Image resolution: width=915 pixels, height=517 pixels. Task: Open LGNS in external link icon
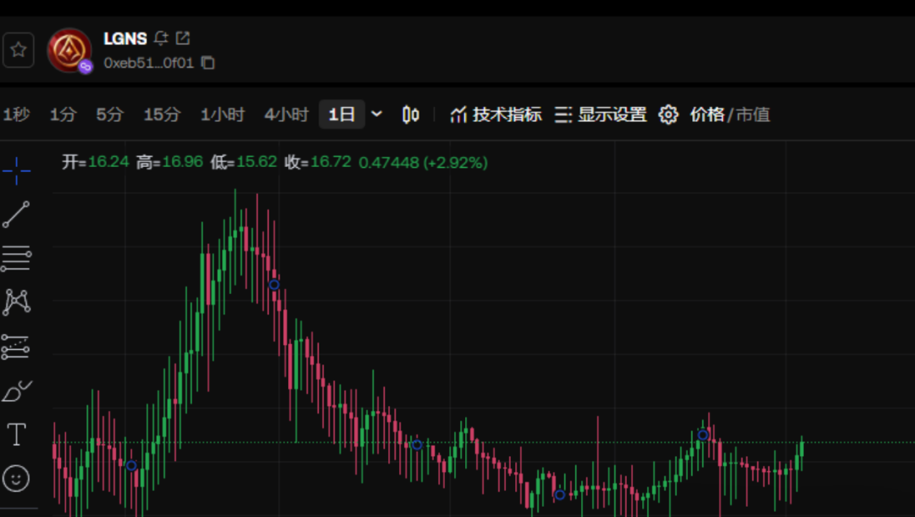pyautogui.click(x=183, y=38)
